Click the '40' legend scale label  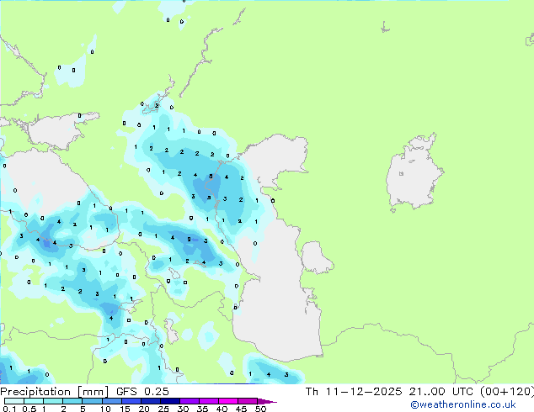point(222,409)
